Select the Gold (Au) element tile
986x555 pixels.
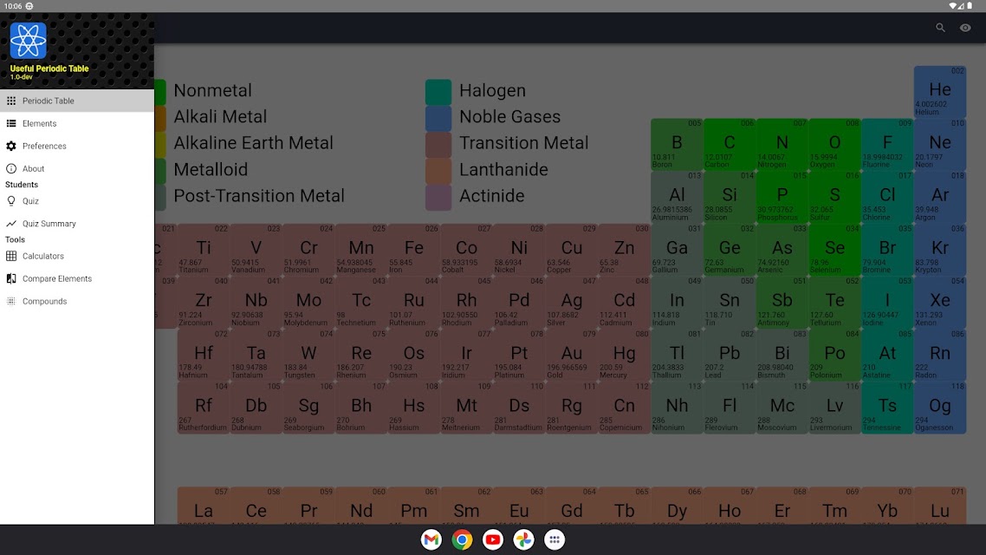[x=572, y=355]
